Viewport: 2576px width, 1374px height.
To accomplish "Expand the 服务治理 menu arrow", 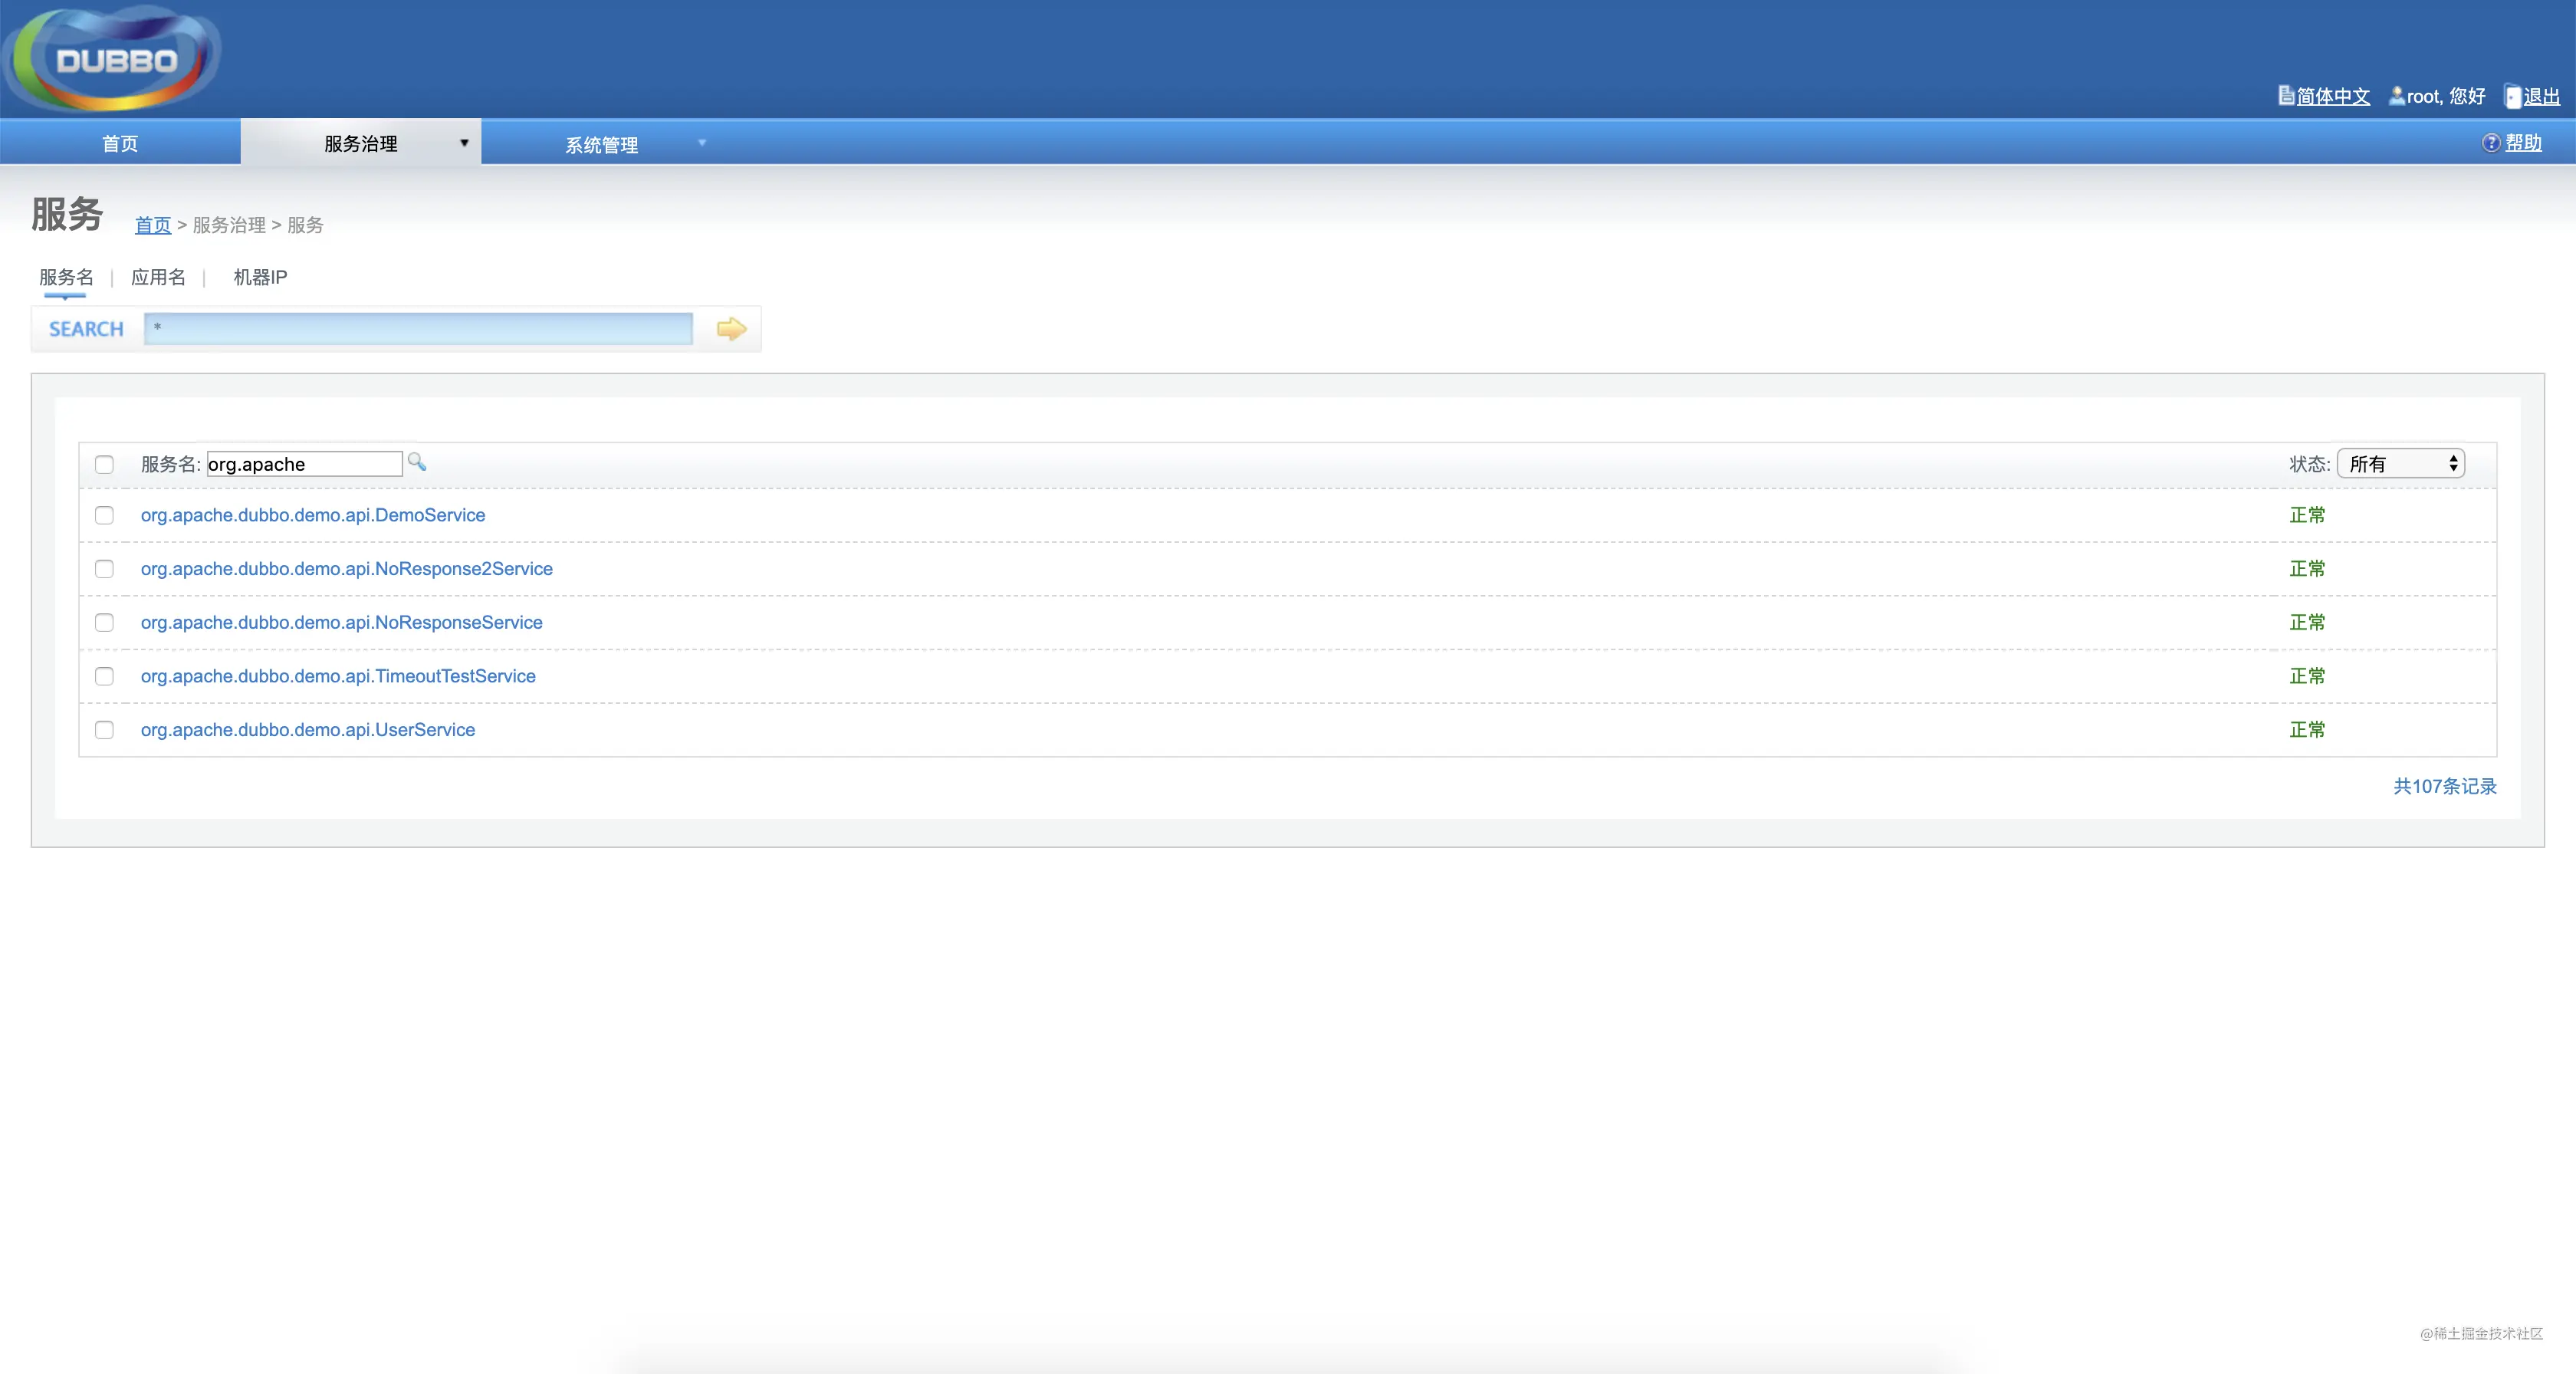I will [x=464, y=143].
